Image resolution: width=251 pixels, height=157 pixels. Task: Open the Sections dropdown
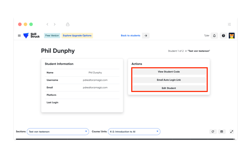pyautogui.click(x=58, y=132)
